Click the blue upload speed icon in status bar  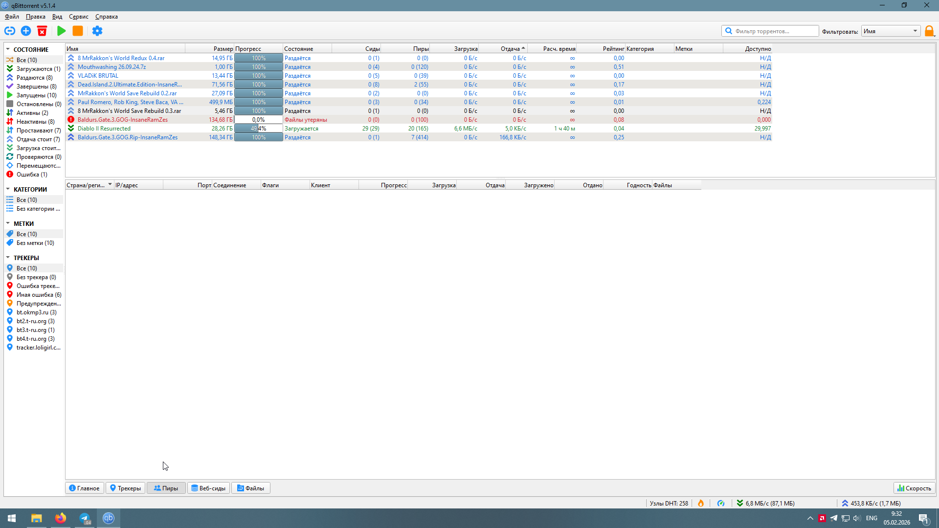pos(845,503)
